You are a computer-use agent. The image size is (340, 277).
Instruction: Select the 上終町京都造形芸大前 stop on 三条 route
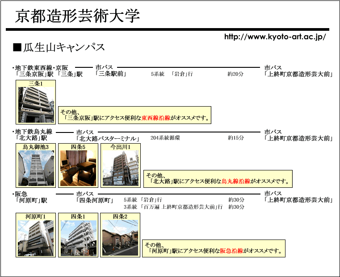coord(298,74)
